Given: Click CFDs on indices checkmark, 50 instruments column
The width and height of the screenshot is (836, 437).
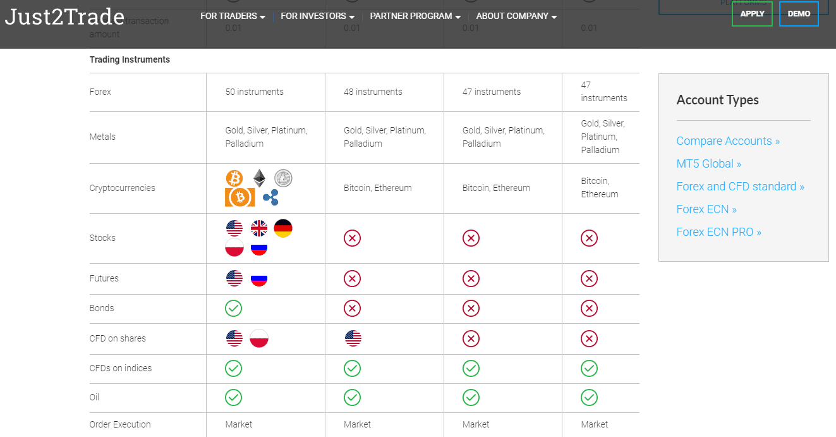Looking at the screenshot, I should 234,368.
